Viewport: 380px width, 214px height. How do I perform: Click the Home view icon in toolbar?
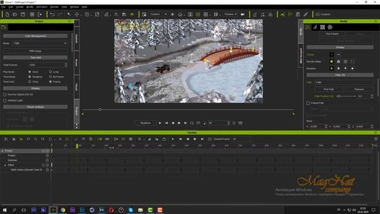pos(180,14)
